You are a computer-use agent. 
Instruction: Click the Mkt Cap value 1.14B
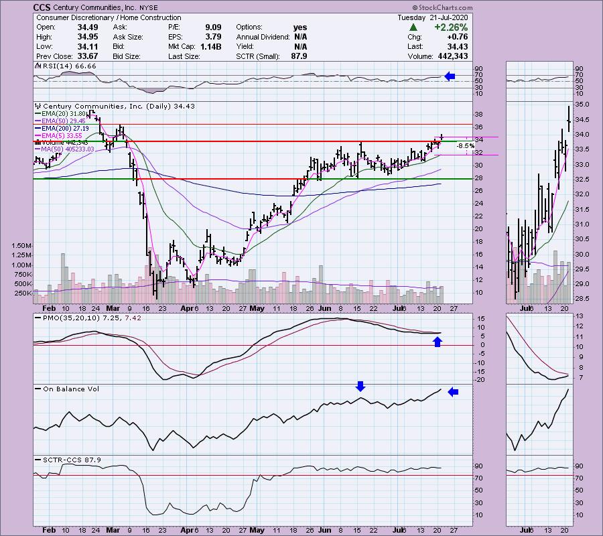click(210, 46)
